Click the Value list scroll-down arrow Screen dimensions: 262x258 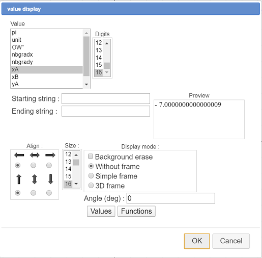86,84
